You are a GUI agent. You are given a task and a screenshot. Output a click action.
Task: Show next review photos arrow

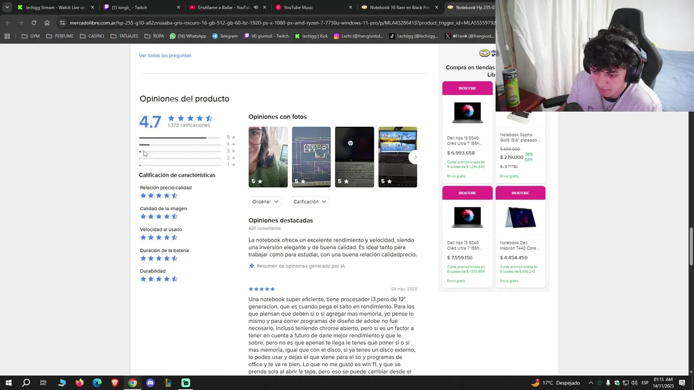[x=415, y=157]
